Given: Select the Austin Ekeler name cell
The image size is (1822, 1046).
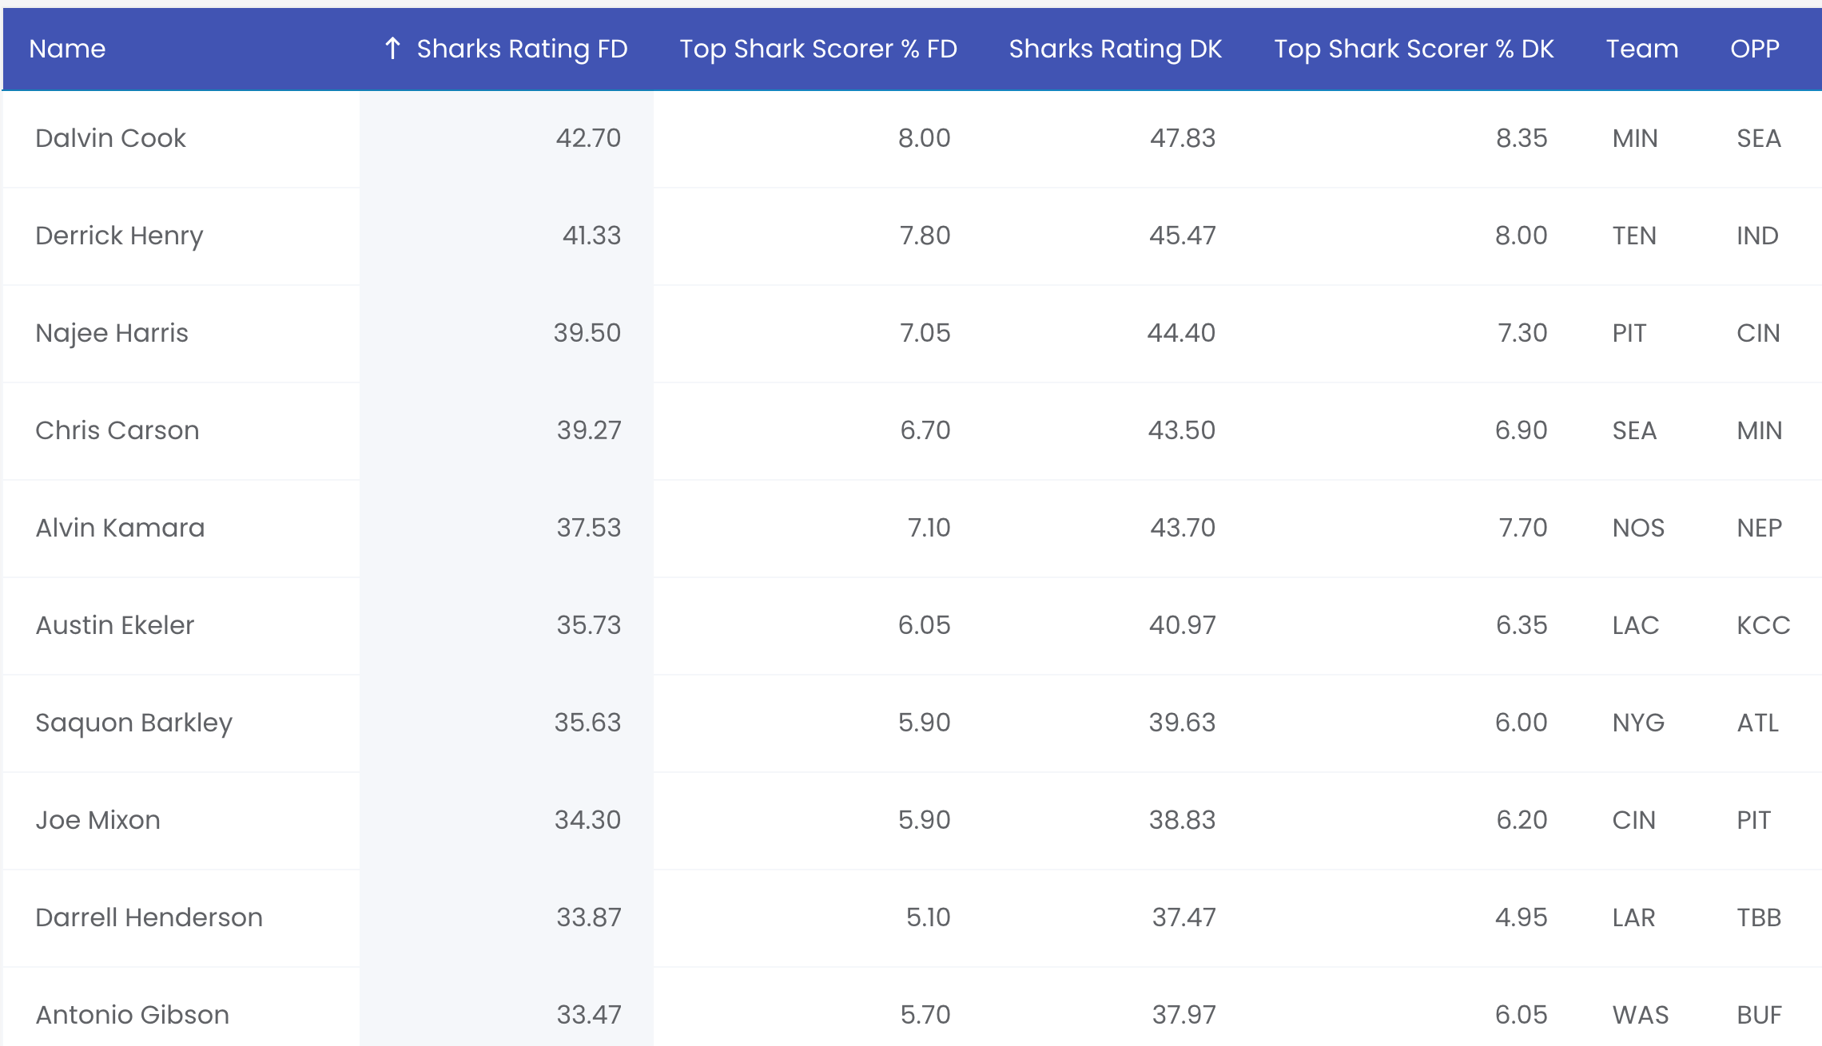Looking at the screenshot, I should click(114, 625).
